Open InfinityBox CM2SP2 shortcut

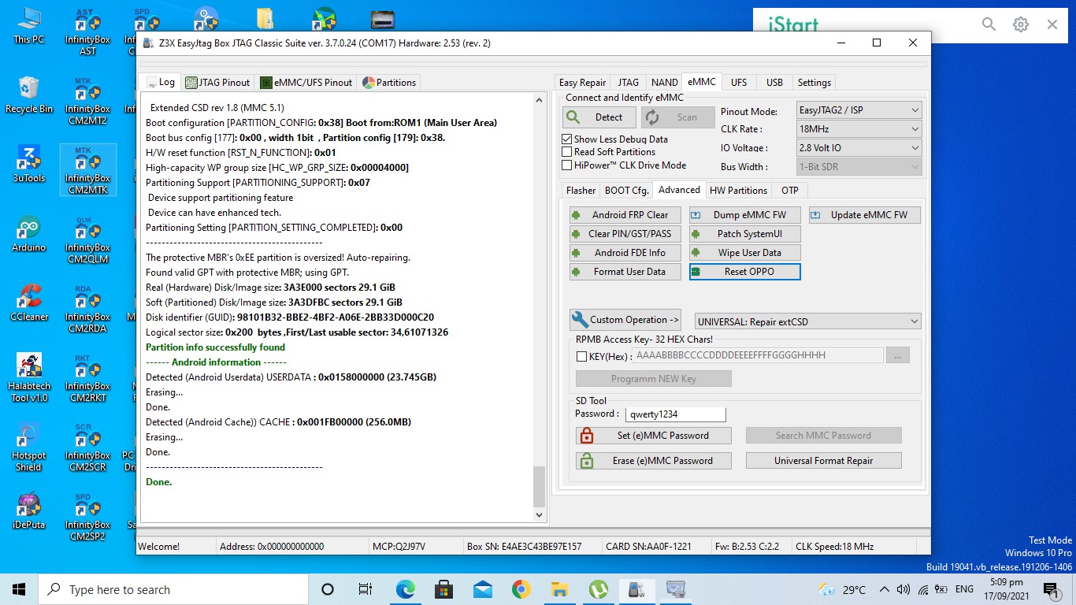[87, 517]
